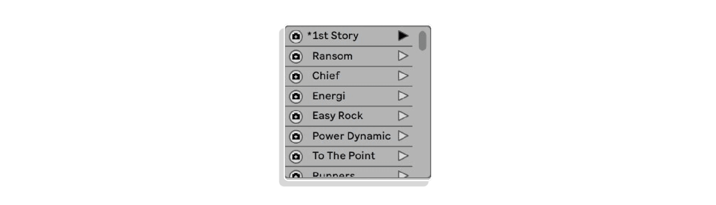
Task: Click the camera icon on the partially visible bottom row
Action: click(296, 174)
